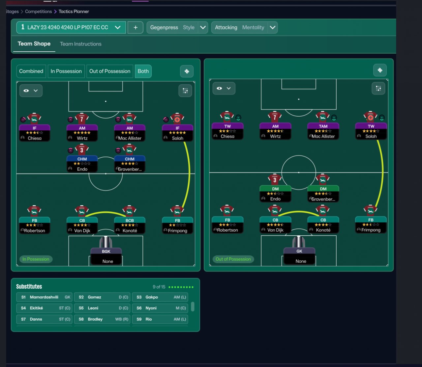Go to Competitions in the breadcrumb

38,12
